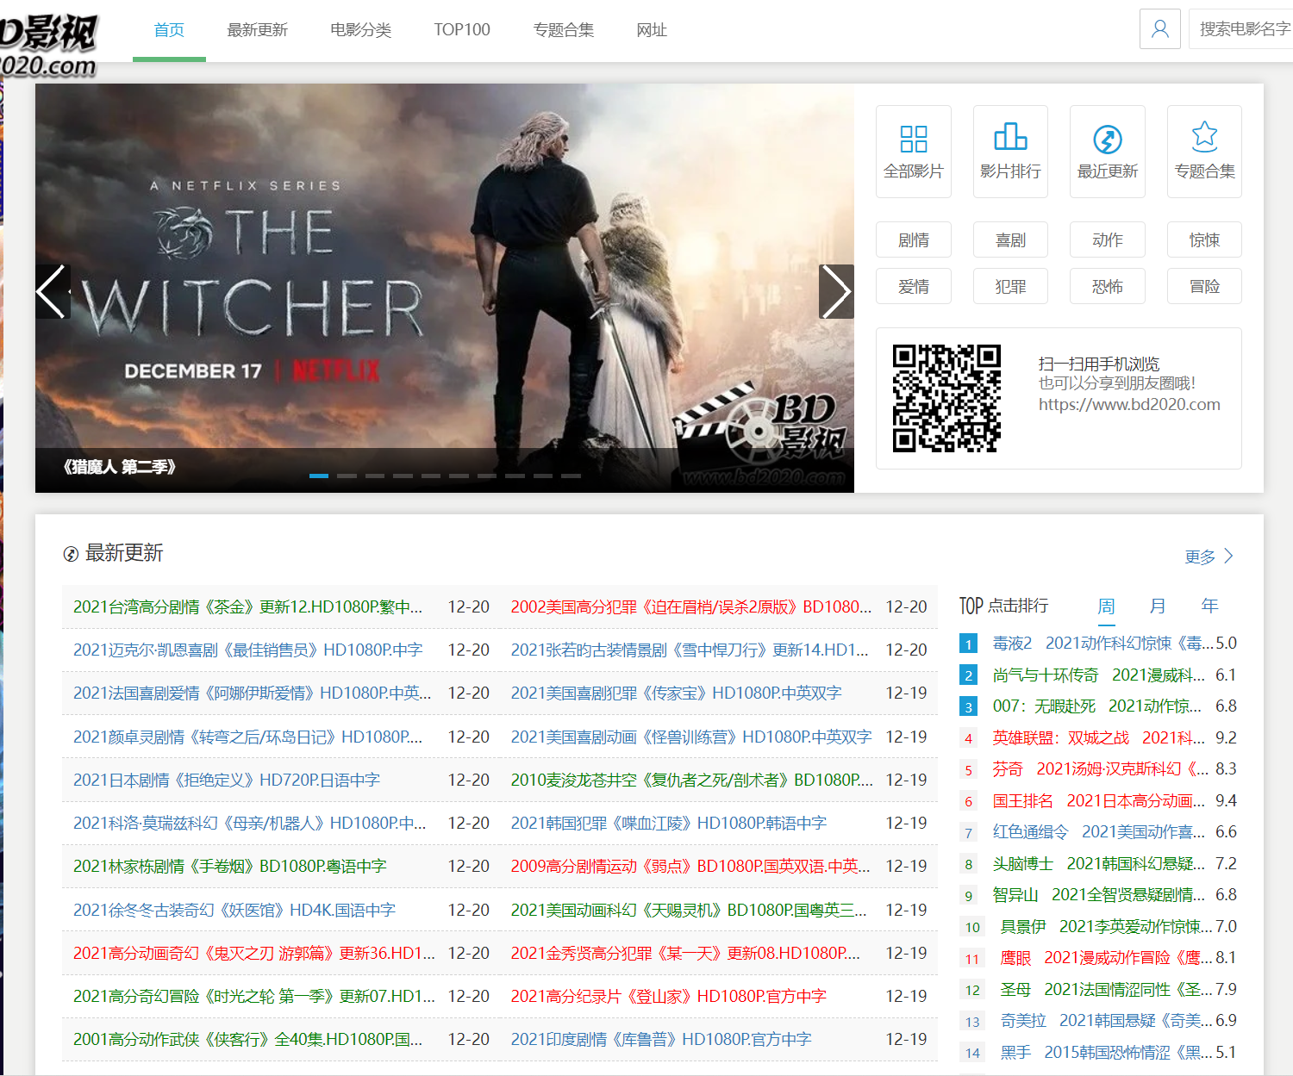Open 《弱点》 2009 listing
Viewport: 1293px width, 1076px height.
690,866
